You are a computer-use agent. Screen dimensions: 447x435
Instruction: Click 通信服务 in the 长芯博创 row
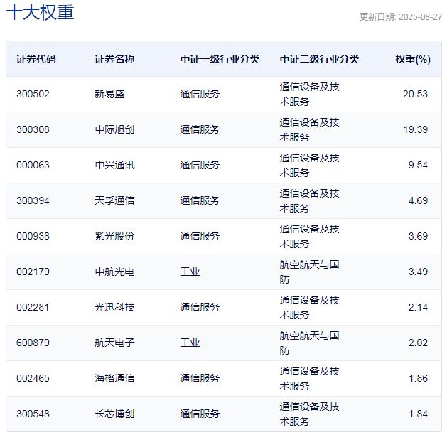point(200,414)
